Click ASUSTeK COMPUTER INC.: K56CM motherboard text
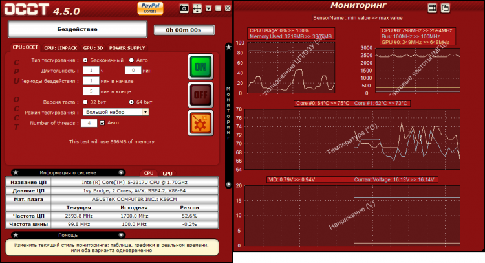Image resolution: width=485 pixels, height=263 pixels. [x=135, y=199]
